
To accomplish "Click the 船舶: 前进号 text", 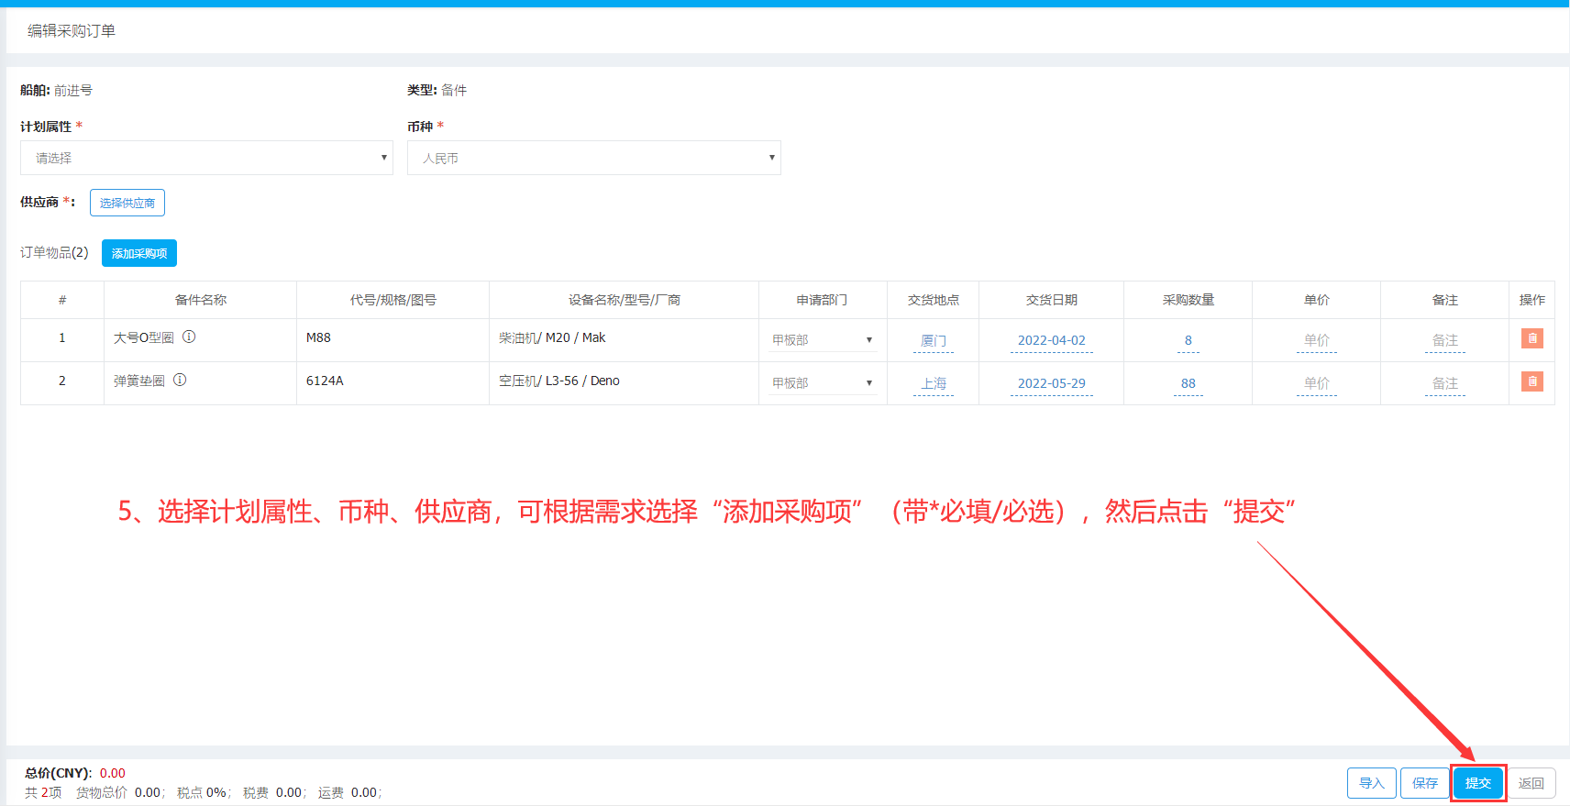I will (56, 90).
